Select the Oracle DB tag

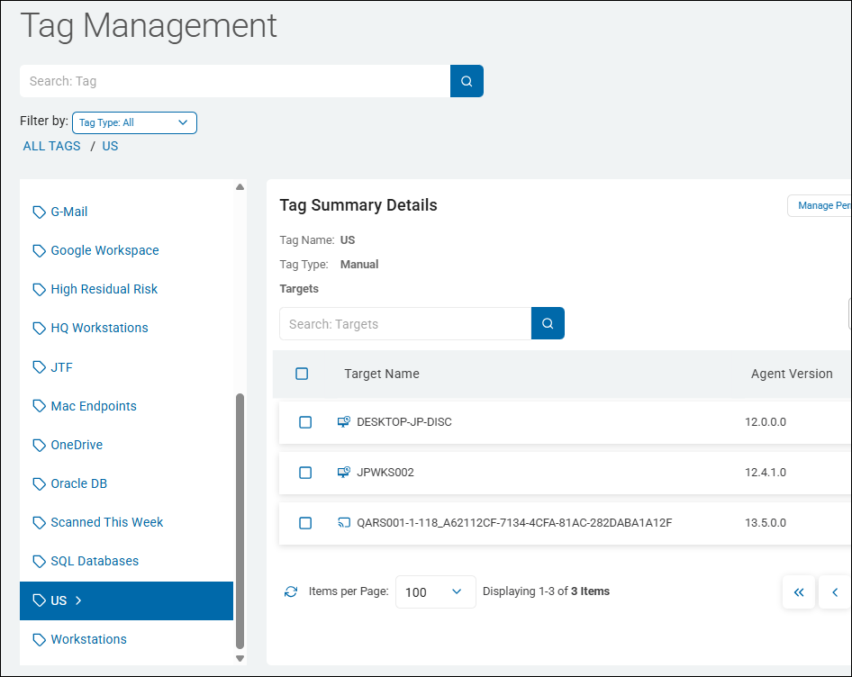78,483
